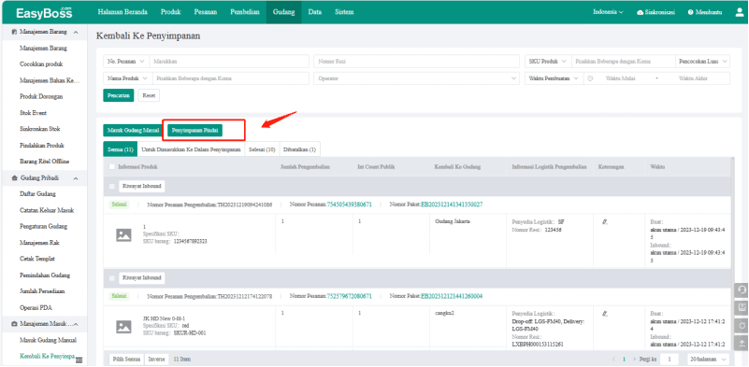Viewport: 749px width, 367px height.
Task: Click the Gudang Pribadi warehouse icon
Action: [x=14, y=177]
